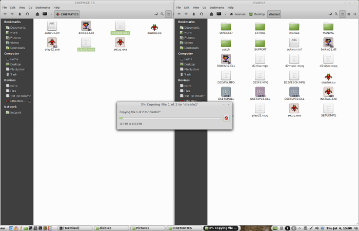Collapse Computer section in diablo2 sidebar
359x231 pixels.
(186, 54)
